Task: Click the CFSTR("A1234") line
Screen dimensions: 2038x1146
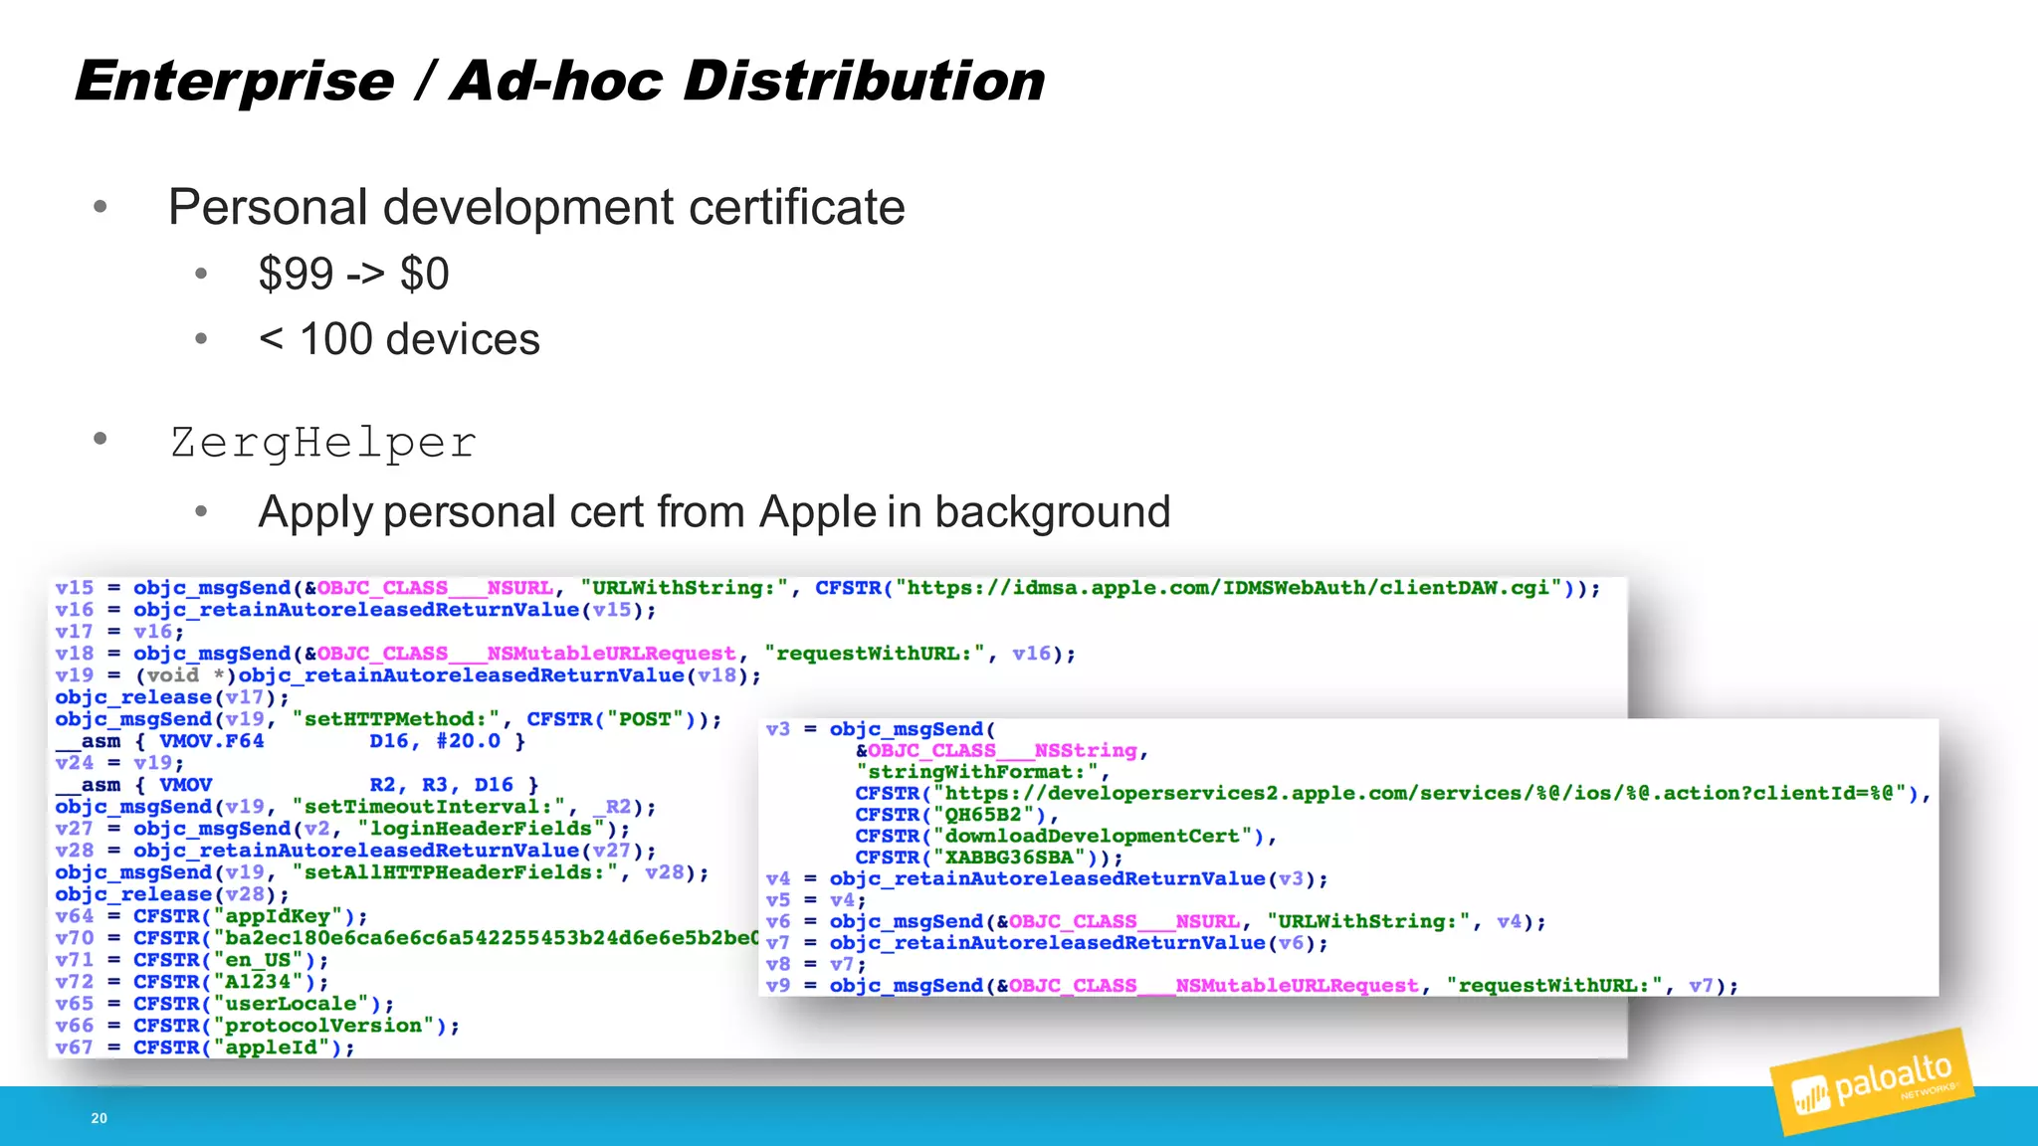Action: pyautogui.click(x=191, y=982)
